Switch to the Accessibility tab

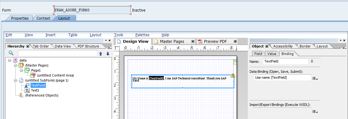(283, 46)
